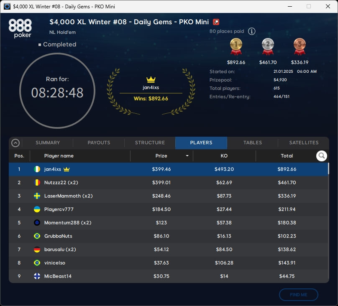Click the $106.28 KO value
The height and width of the screenshot is (306, 338).
224,263
